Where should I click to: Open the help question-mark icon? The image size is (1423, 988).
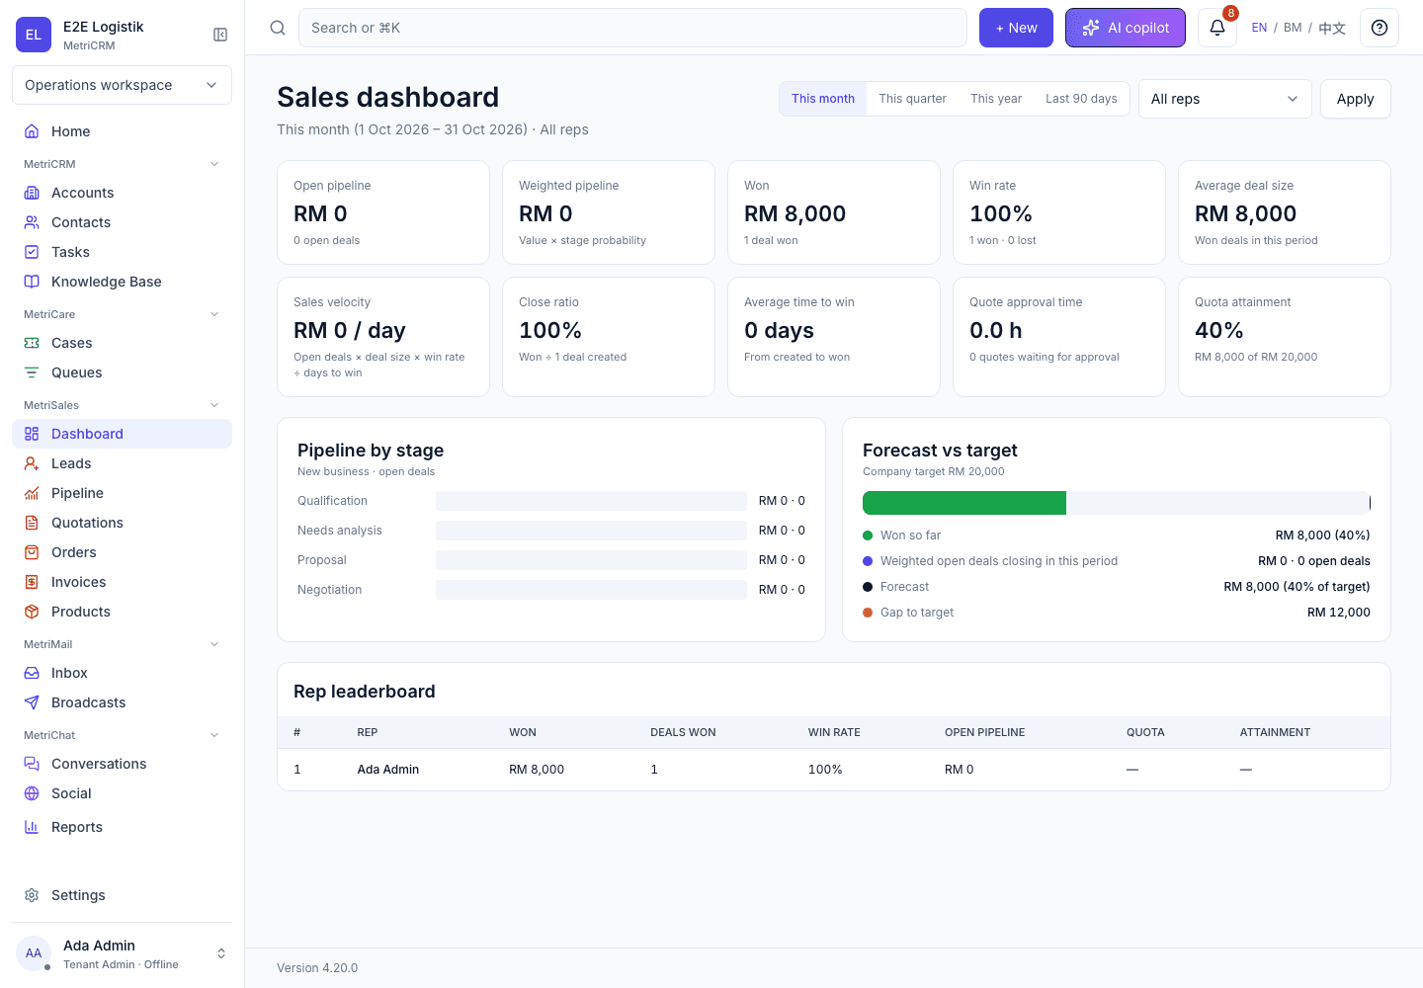pyautogui.click(x=1380, y=28)
